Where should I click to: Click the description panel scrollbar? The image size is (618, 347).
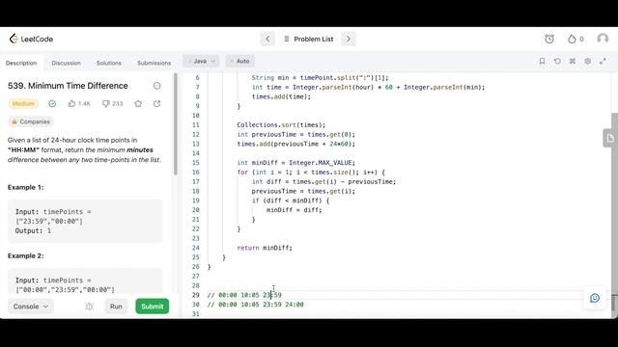point(176,124)
